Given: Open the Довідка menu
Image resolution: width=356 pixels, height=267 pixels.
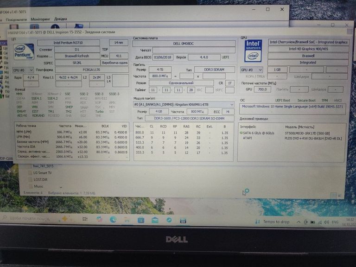Looking at the screenshot, I should point(60,19).
